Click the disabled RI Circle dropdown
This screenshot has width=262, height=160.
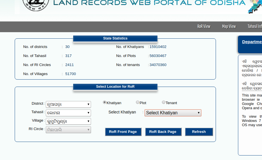click(x=68, y=130)
